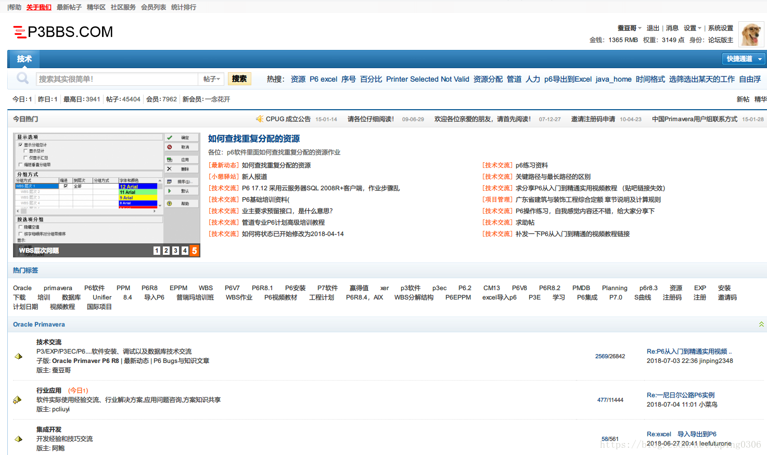Open the 行业应用 forum
The image size is (767, 455).
(49, 391)
